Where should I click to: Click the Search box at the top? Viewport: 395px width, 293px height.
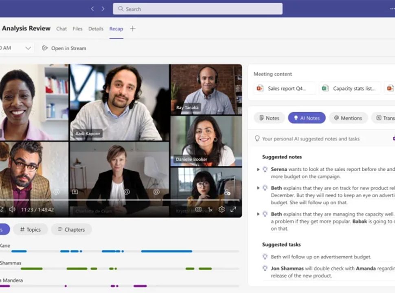click(197, 9)
